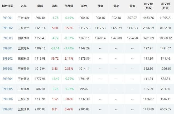Select the 三板龙头 name cell
Image resolution: width=174 pixels, height=114 pixels.
[24, 48]
